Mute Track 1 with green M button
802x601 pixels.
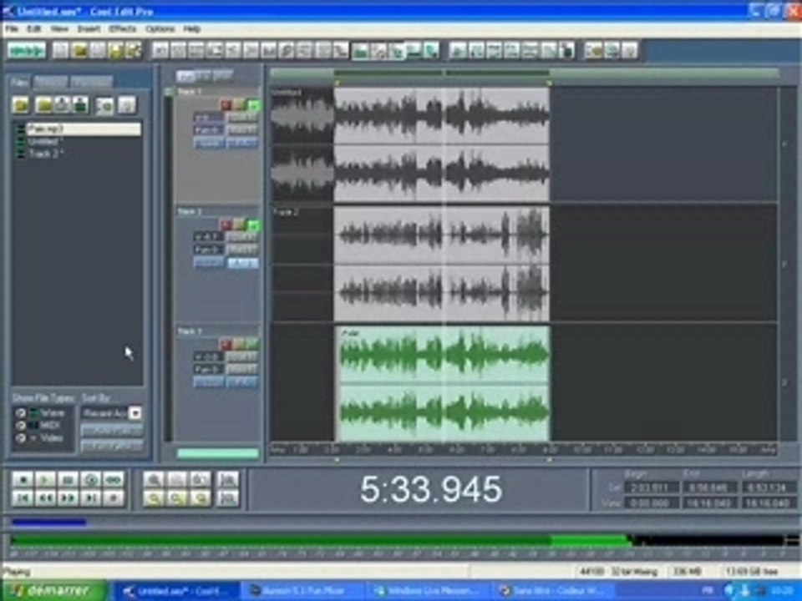click(x=253, y=105)
